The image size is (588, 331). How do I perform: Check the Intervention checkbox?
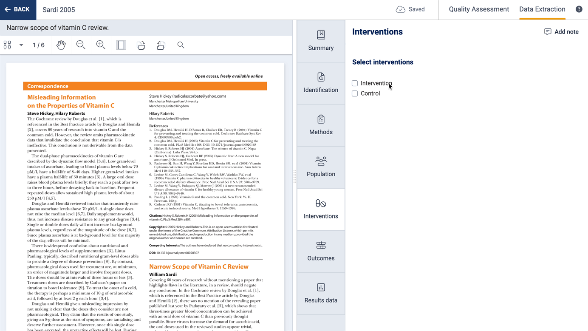click(355, 83)
